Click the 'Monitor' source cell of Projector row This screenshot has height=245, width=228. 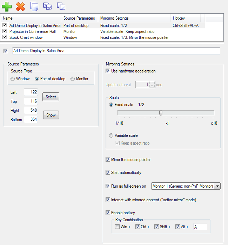point(69,31)
